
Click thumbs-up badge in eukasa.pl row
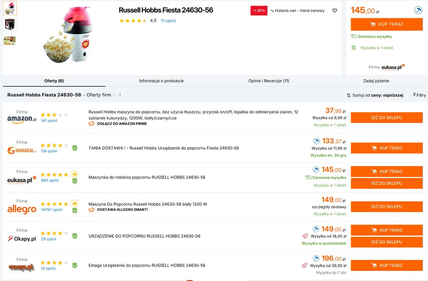pos(75,174)
